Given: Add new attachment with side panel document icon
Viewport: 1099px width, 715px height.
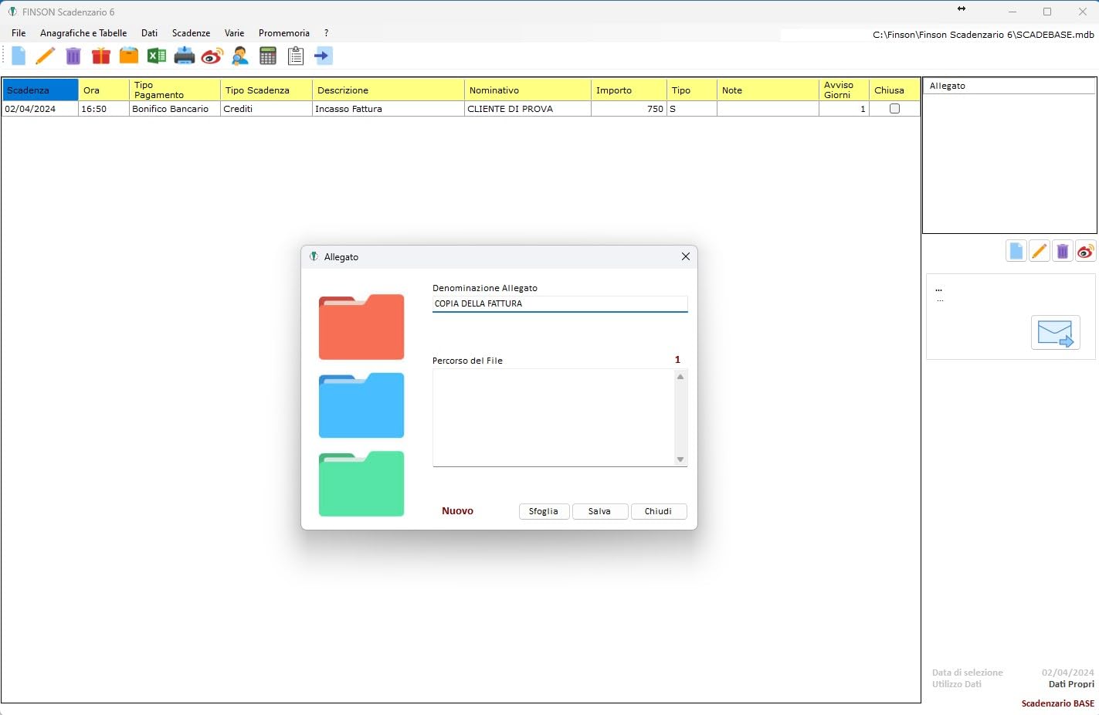Looking at the screenshot, I should click(x=1016, y=251).
